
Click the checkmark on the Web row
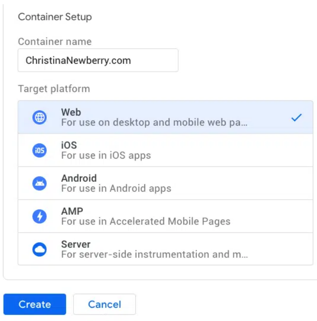pos(297,118)
